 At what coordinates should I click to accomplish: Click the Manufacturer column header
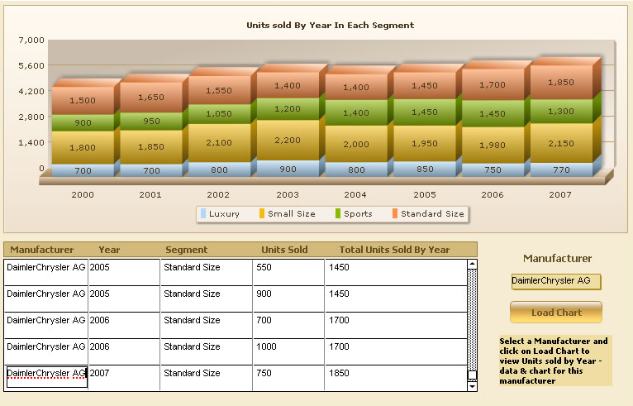42,250
